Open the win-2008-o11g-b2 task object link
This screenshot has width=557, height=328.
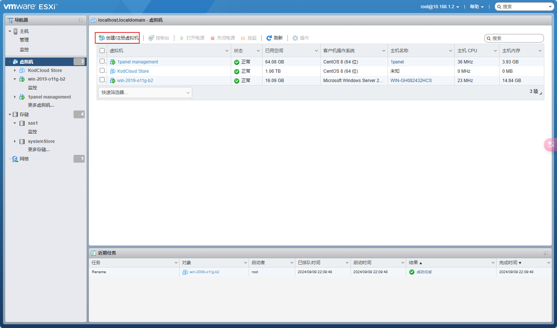[204, 272]
